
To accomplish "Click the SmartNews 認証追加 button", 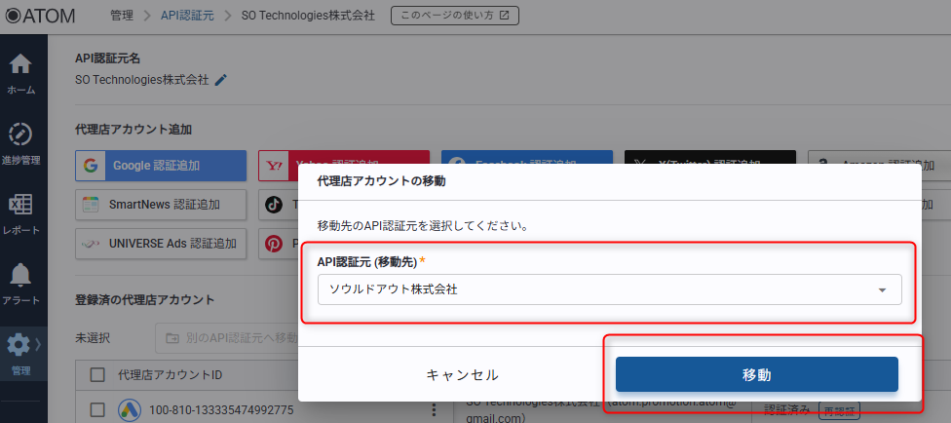I will point(161,205).
